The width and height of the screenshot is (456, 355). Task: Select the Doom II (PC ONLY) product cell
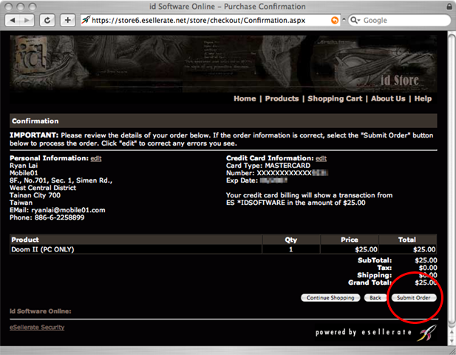tap(136, 249)
